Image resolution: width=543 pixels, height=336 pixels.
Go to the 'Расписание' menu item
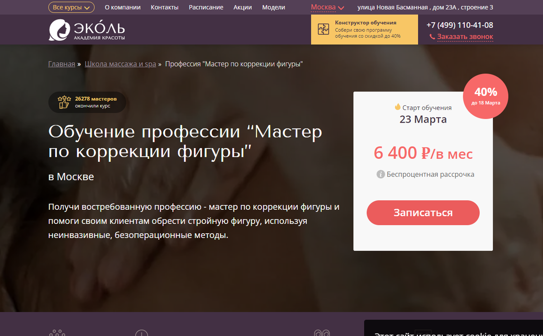click(206, 7)
